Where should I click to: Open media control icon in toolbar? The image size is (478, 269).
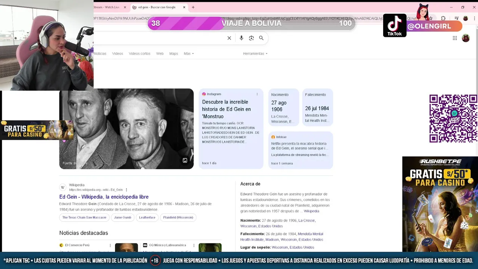tap(456, 18)
